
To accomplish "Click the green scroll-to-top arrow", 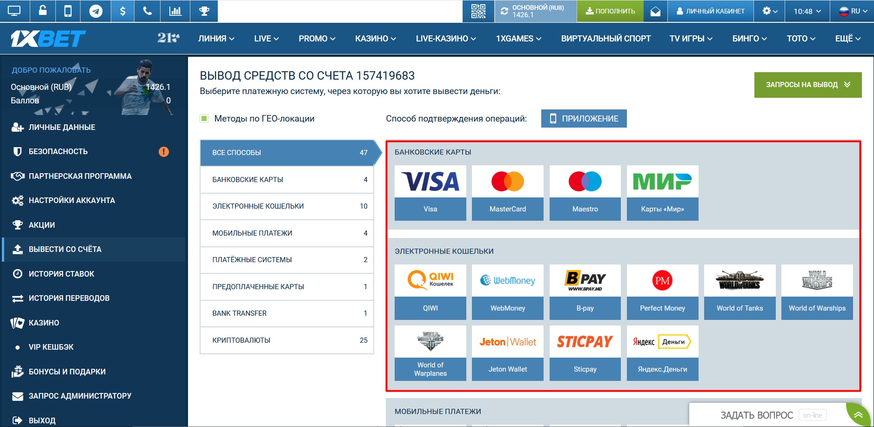I will [858, 415].
